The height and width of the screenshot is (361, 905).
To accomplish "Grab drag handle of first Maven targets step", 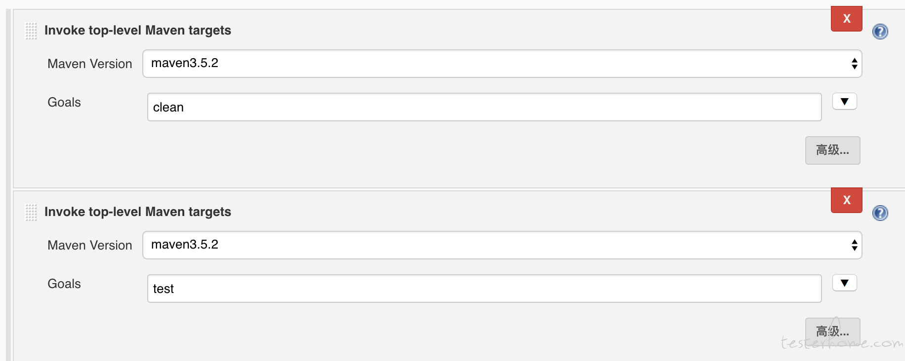I will click(x=31, y=31).
